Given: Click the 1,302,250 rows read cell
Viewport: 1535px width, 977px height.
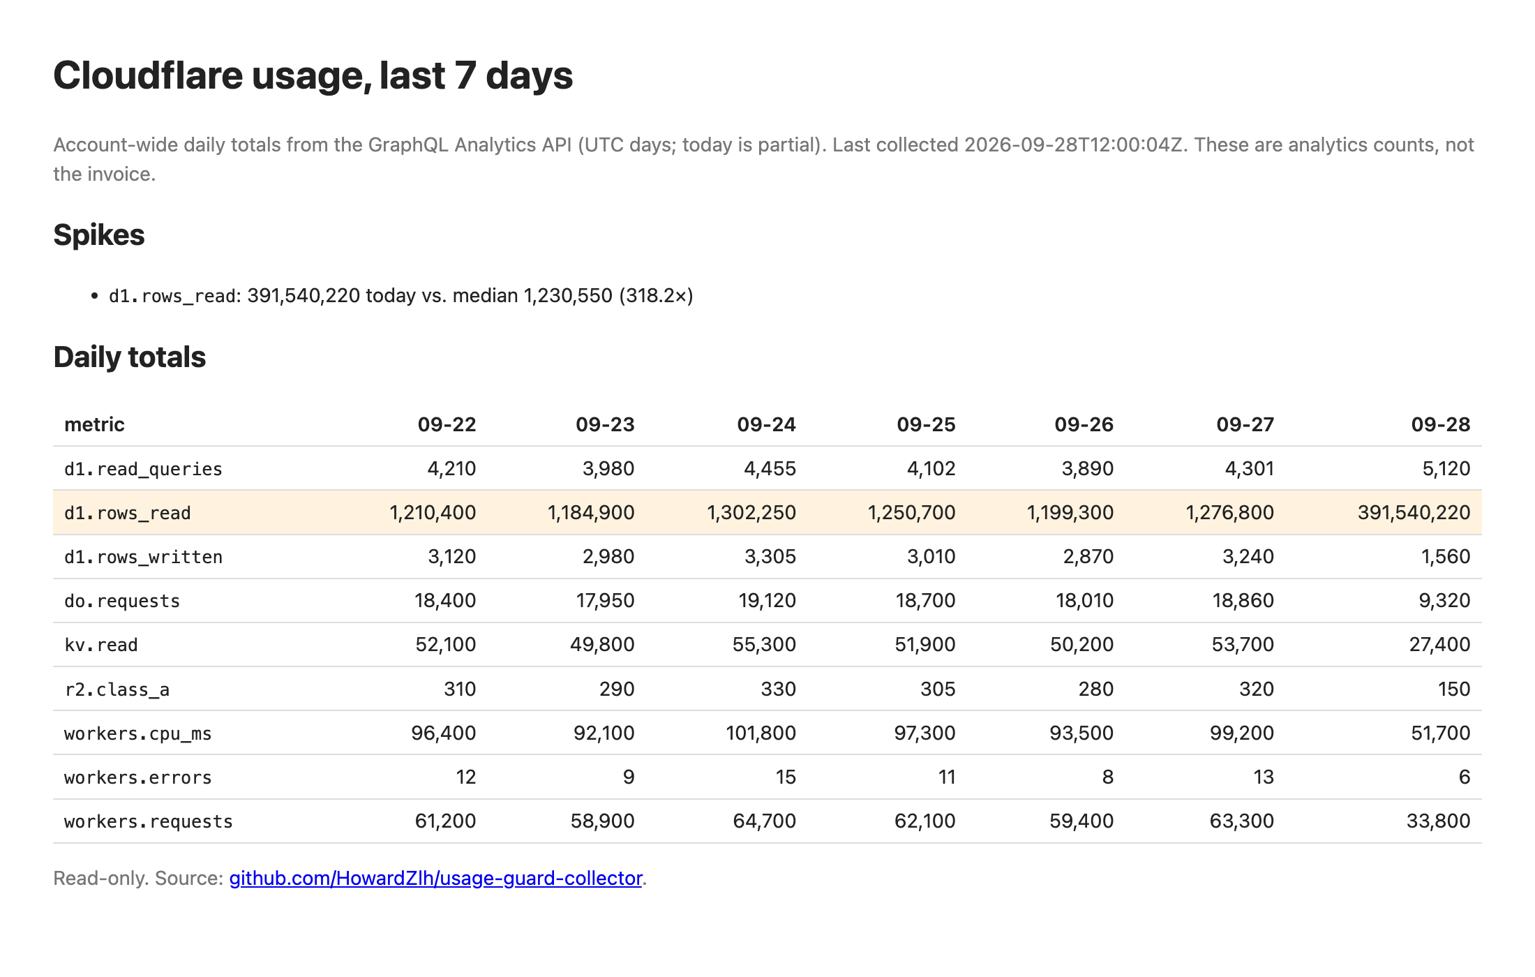Looking at the screenshot, I should [751, 513].
